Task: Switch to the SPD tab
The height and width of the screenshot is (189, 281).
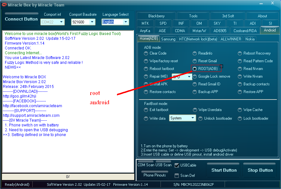Action: point(163,23)
